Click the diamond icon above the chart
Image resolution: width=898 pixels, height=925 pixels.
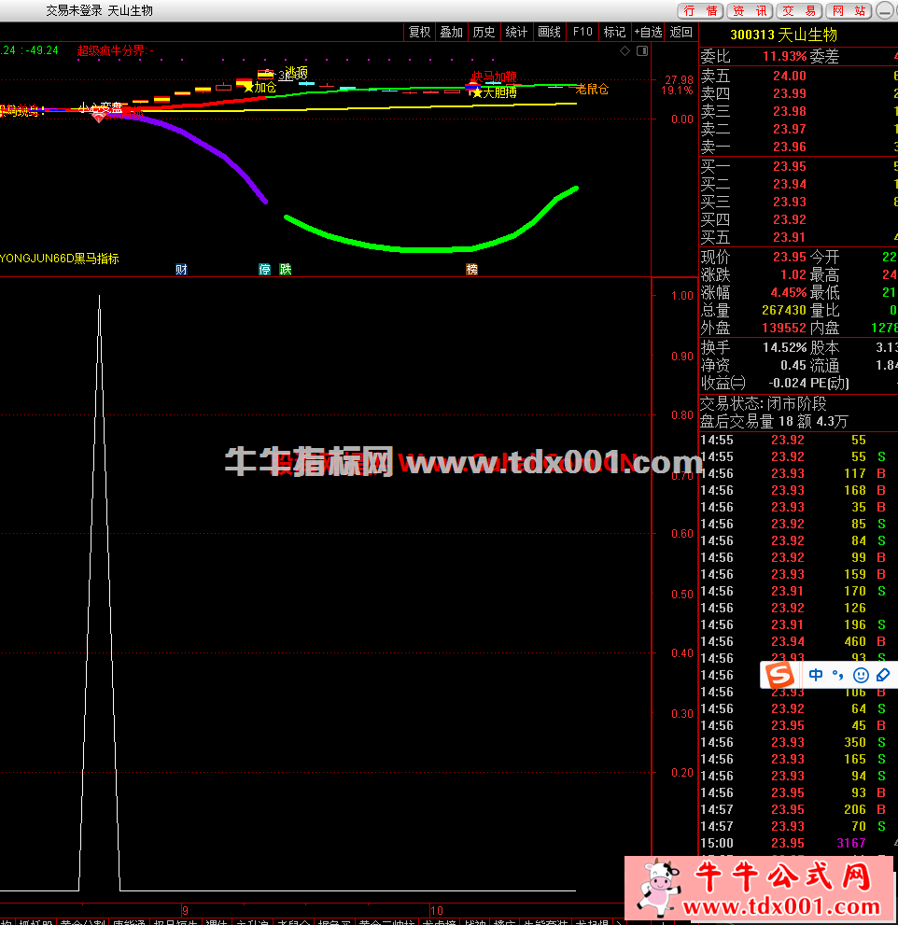(x=624, y=51)
